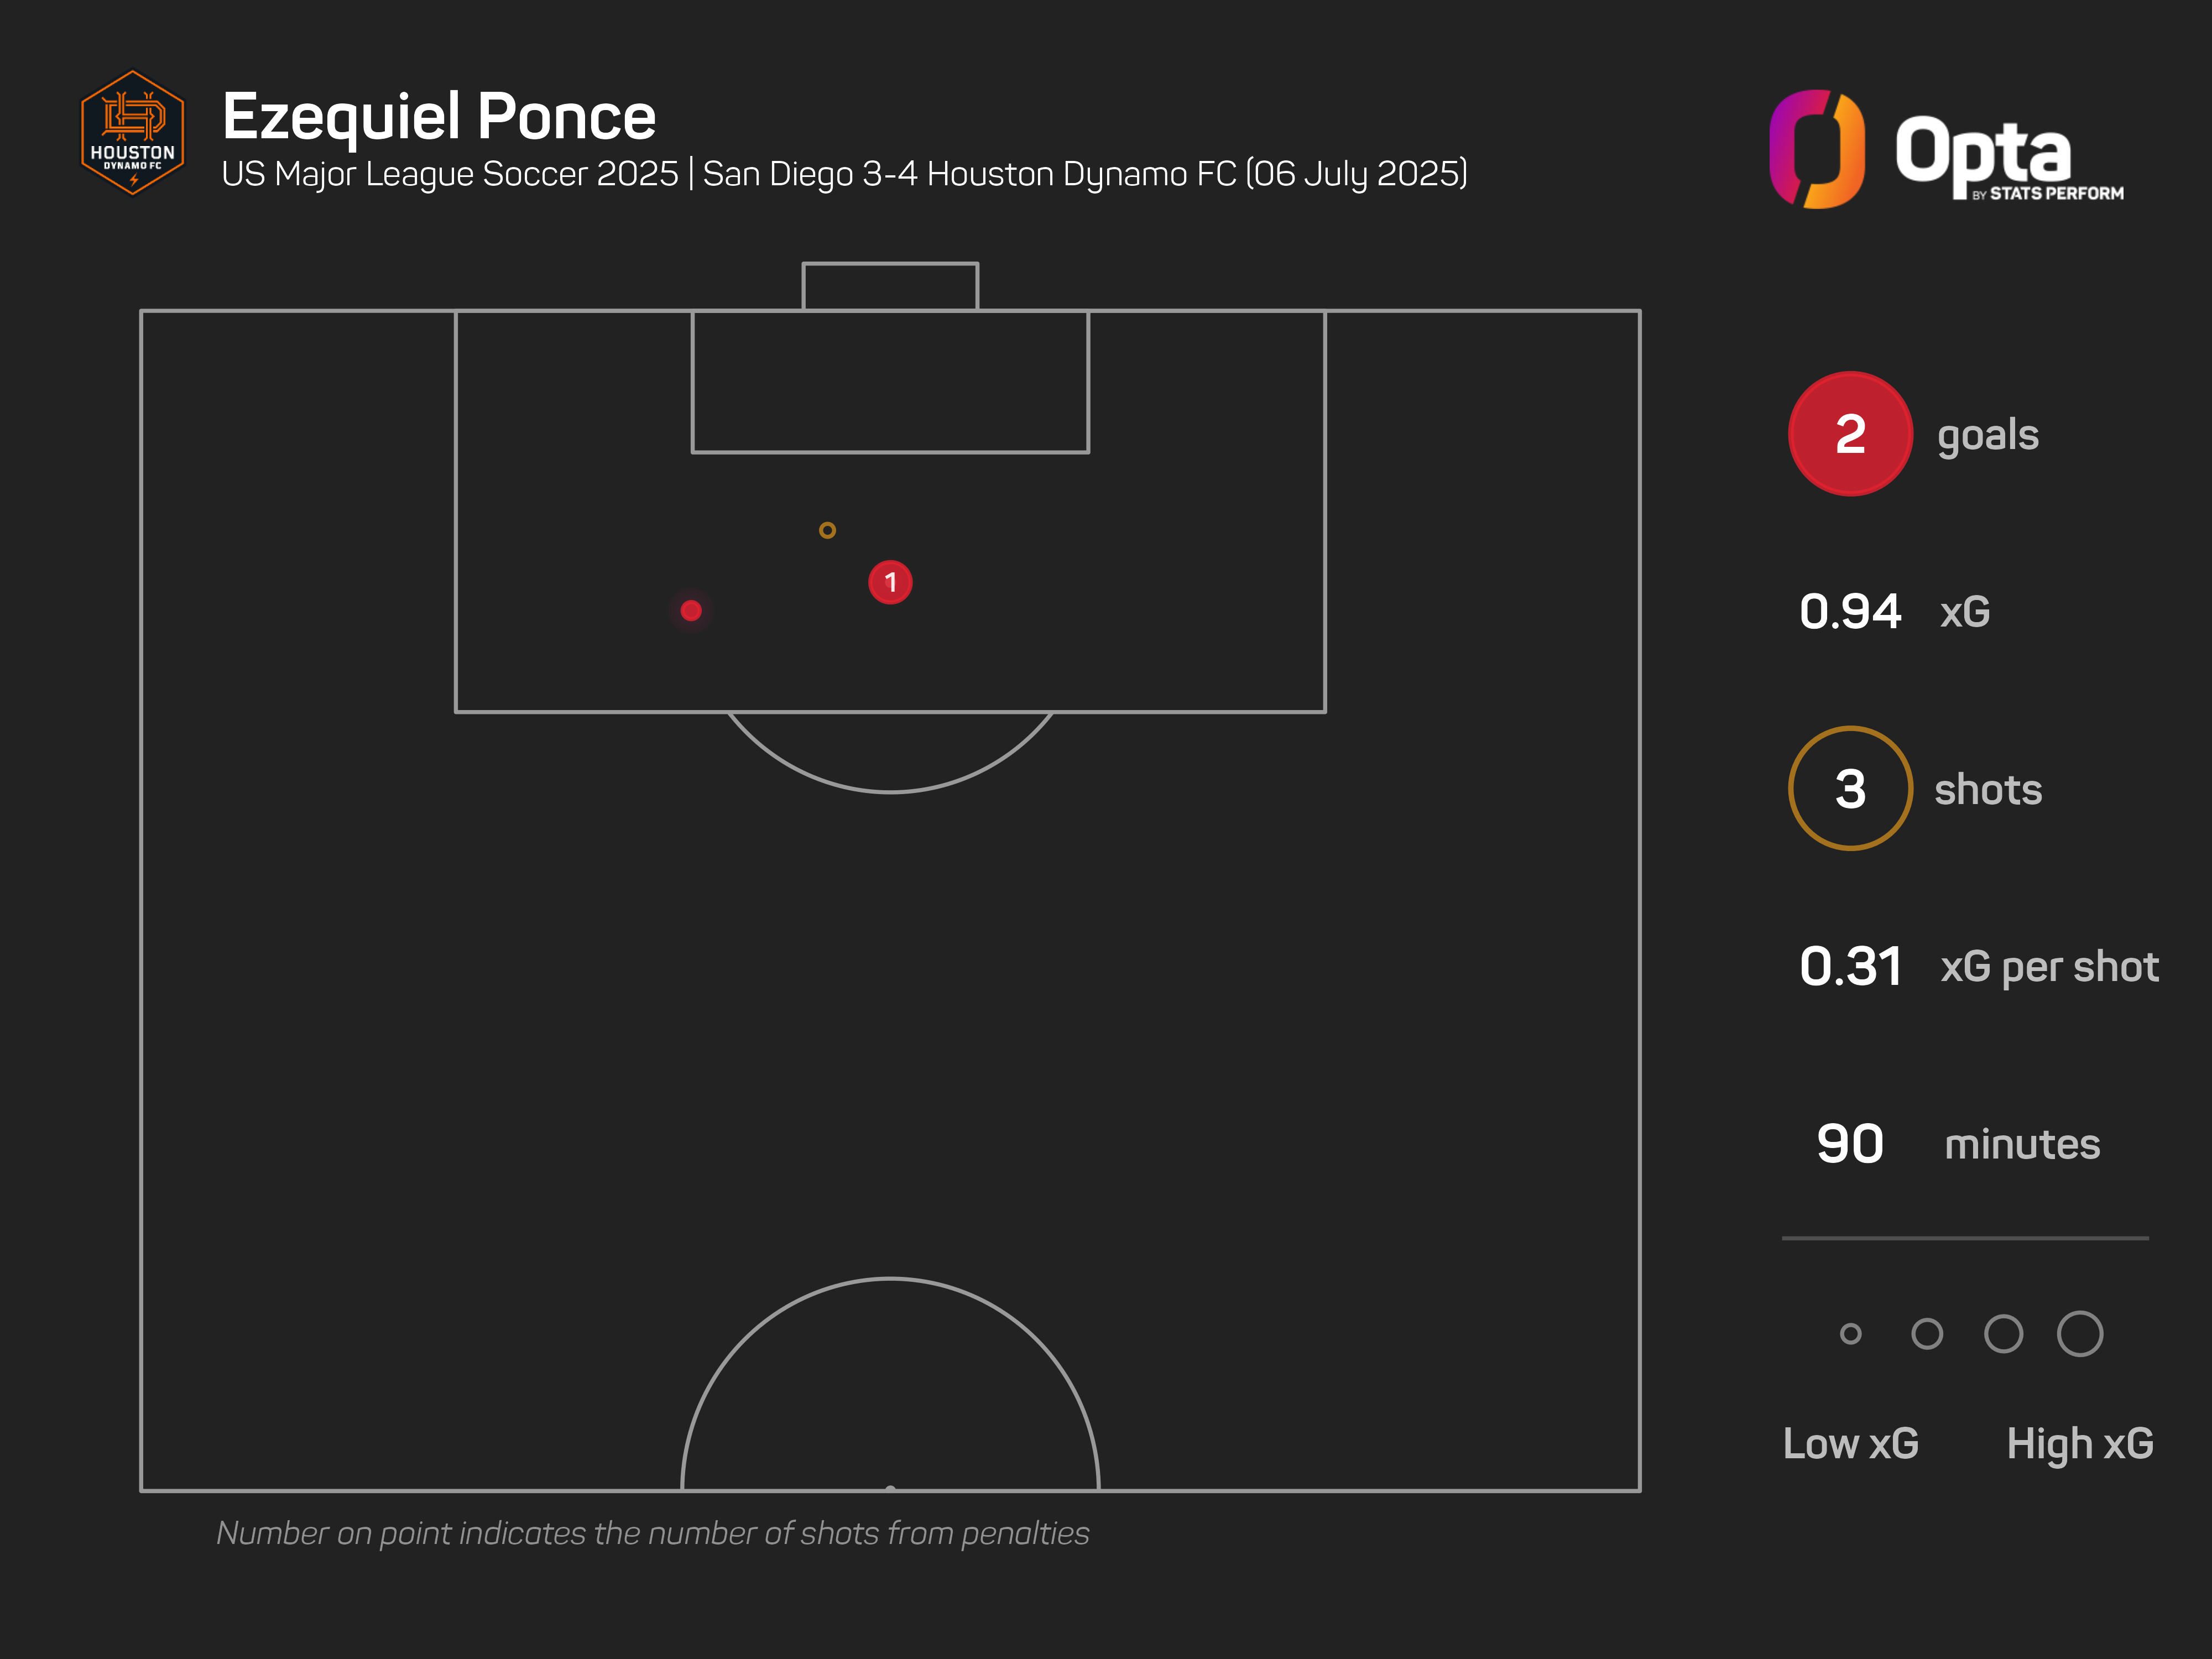Select the penalty goal marker numbered 1
Screen dimensions: 2212x1659
pos(890,582)
